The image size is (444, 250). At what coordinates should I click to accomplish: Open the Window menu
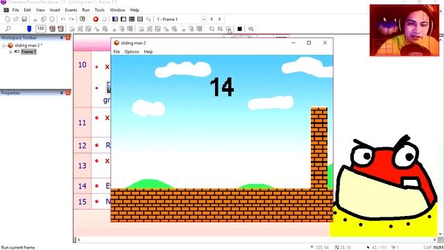coord(117,10)
